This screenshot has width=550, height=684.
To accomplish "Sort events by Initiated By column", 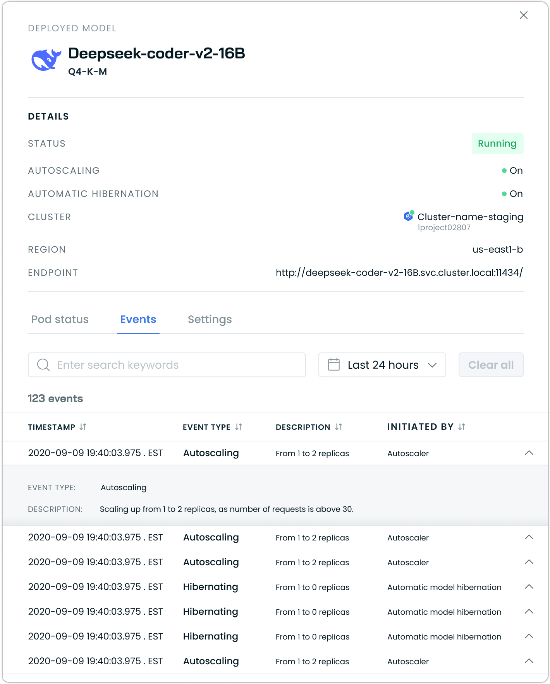I will 462,427.
